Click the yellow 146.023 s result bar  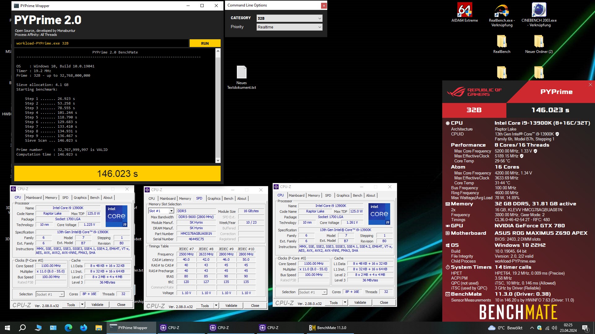click(117, 173)
